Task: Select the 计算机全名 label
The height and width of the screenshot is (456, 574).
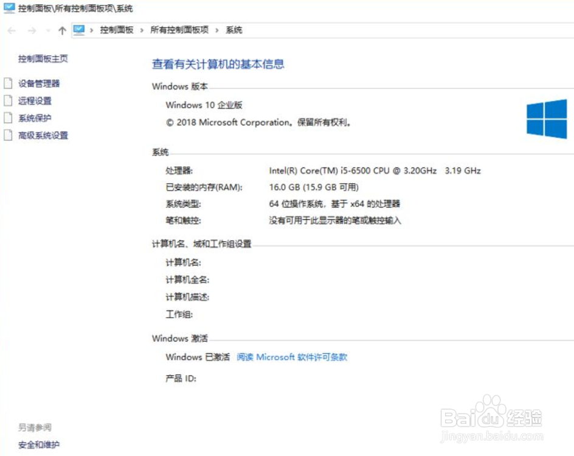Action: pos(187,279)
